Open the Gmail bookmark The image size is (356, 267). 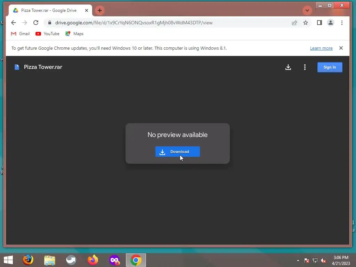coord(21,34)
